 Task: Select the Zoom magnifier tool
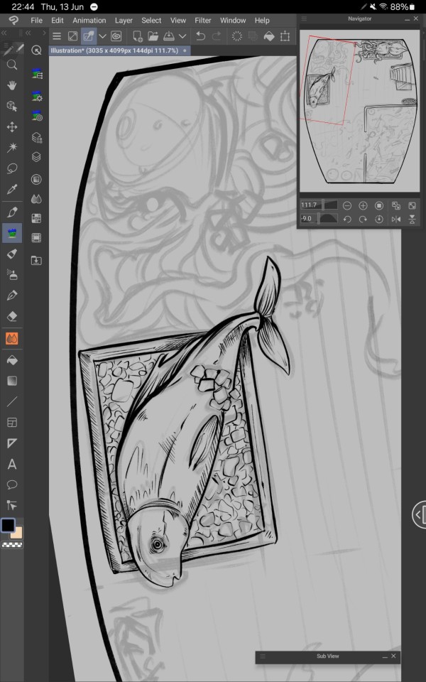pos(12,65)
